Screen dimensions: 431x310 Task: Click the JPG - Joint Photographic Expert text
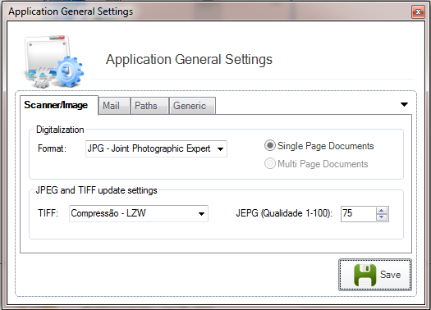[149, 148]
